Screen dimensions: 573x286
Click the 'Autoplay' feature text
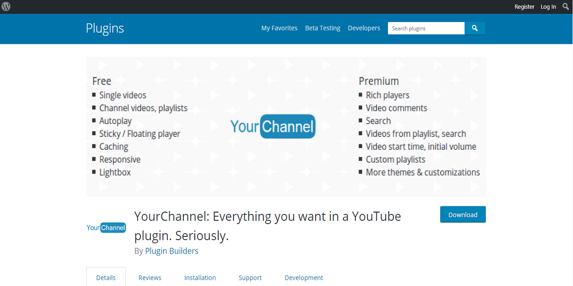(116, 121)
